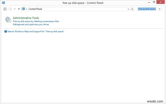166x104 pixels.
Task: Refresh the Control Panel view
Action: [x=133, y=9]
